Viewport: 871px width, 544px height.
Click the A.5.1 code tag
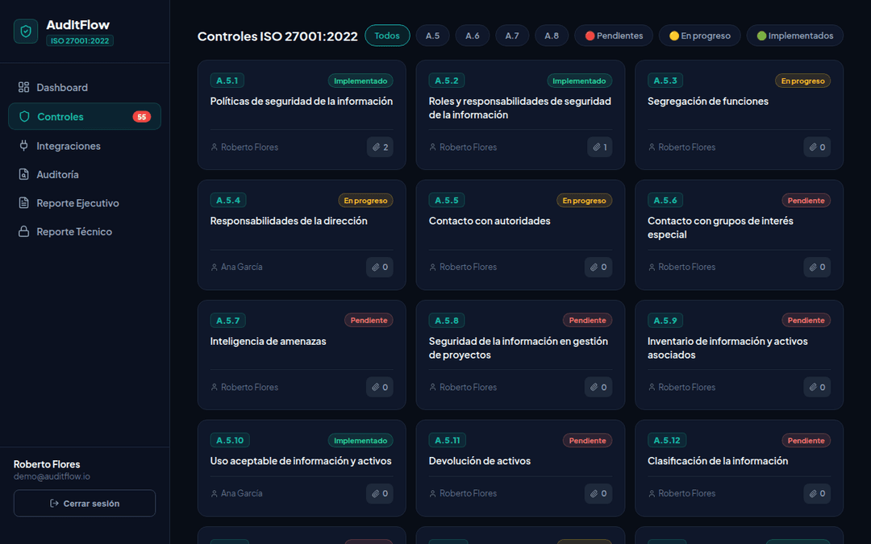[x=227, y=81]
